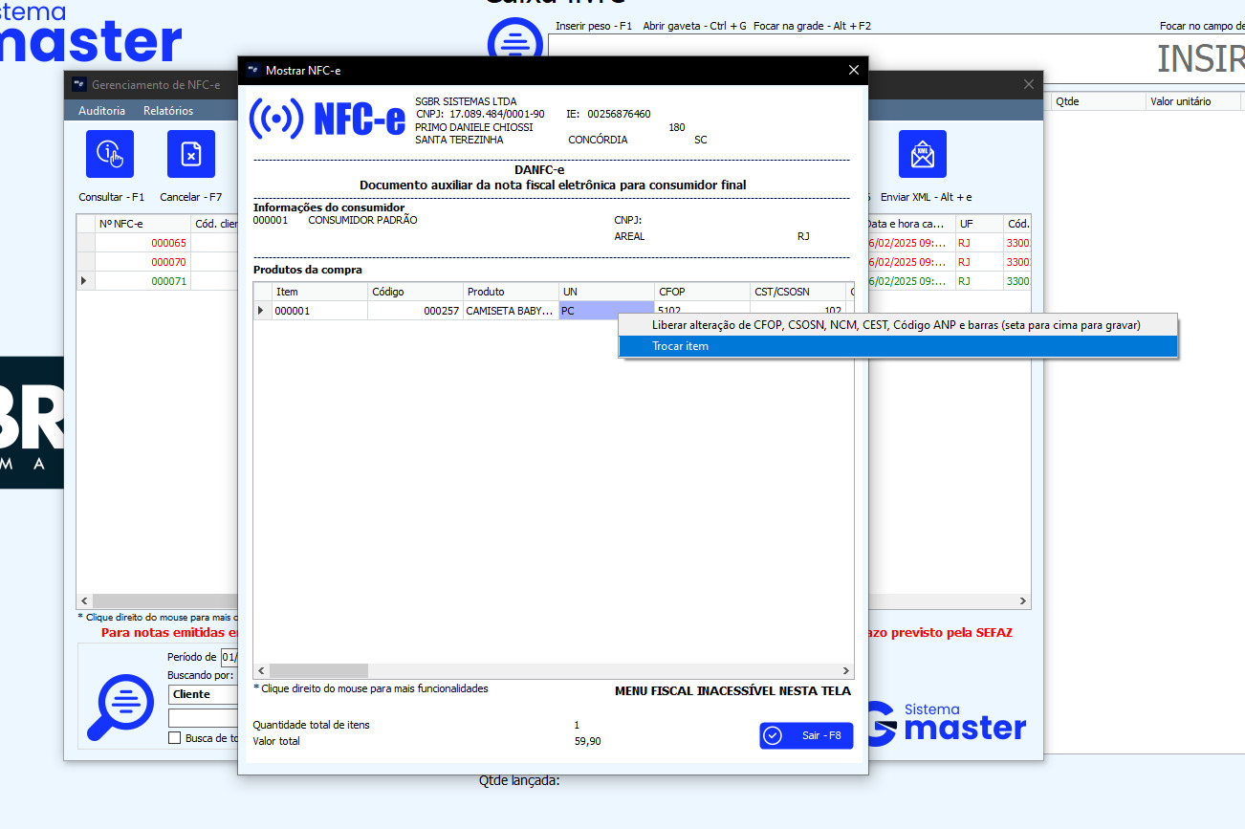Image resolution: width=1245 pixels, height=829 pixels.
Task: Select Trocar item from context menu
Action: (x=898, y=346)
